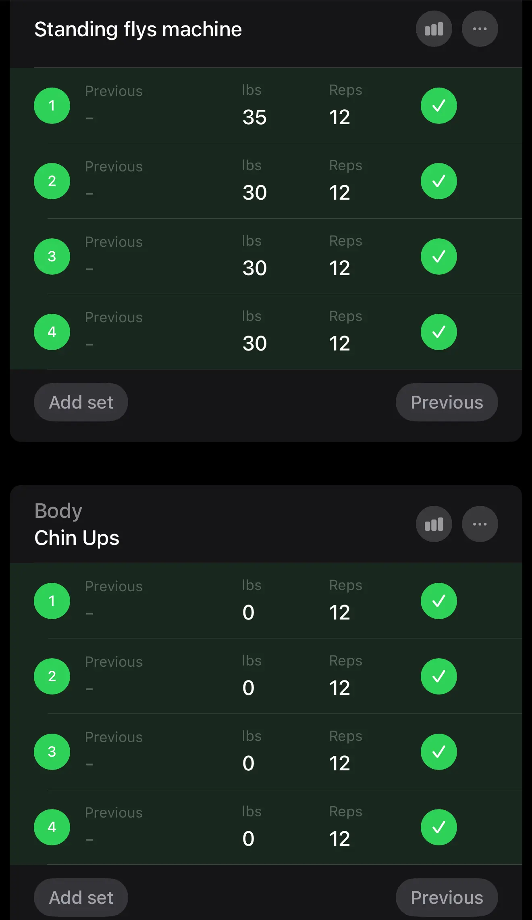
Task: Uncheck completed set 1 of Standing flys machine
Action: [x=438, y=106]
